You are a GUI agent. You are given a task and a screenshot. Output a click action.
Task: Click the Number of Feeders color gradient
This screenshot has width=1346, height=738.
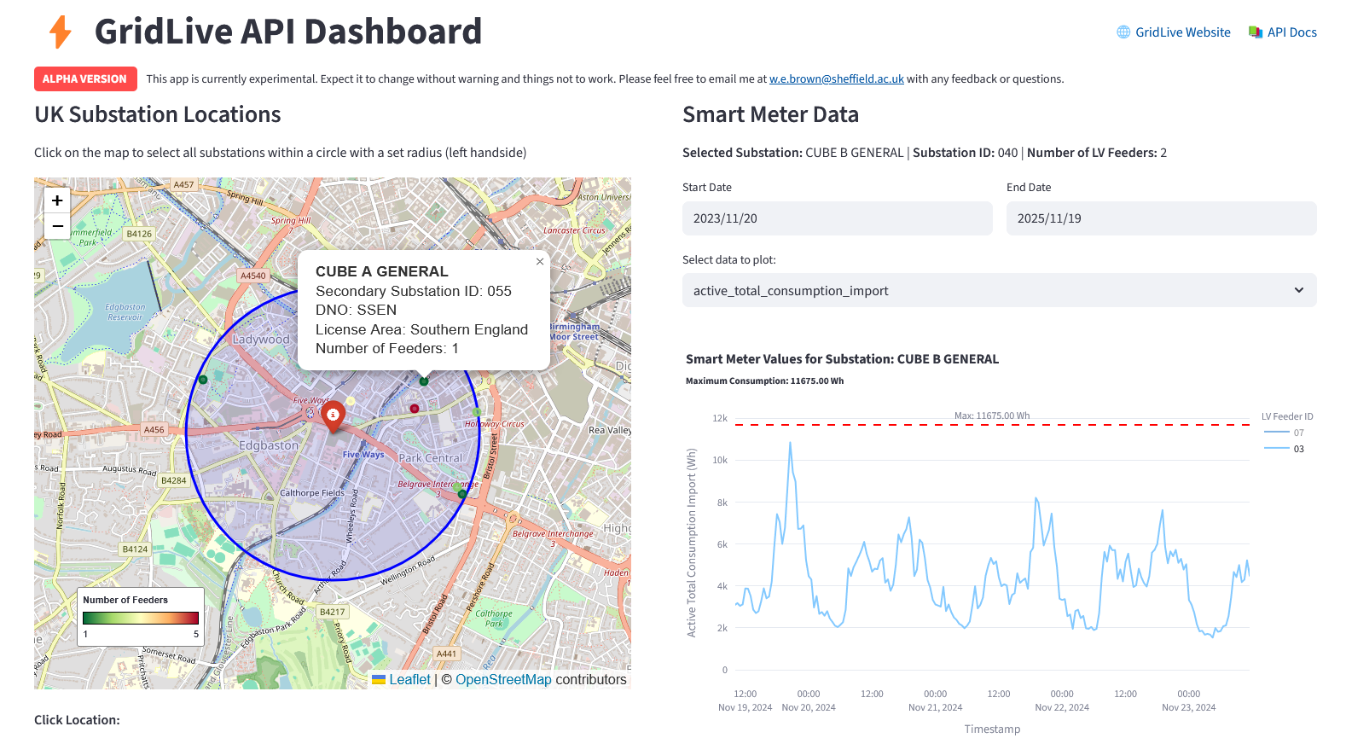[141, 618]
